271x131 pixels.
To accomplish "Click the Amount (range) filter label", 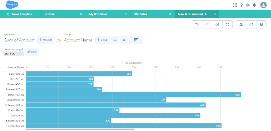I will click(14, 49).
